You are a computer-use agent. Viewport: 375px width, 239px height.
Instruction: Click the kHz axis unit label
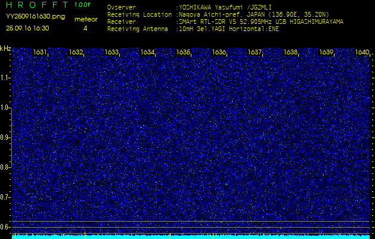(5, 48)
